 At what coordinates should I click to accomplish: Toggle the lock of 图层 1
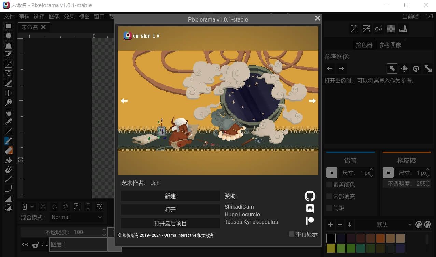click(35, 245)
